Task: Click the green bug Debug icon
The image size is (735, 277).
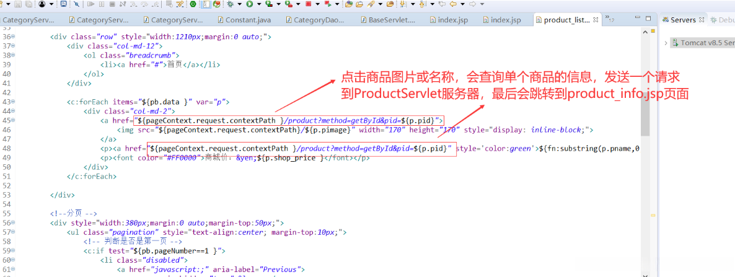Action: click(x=230, y=4)
